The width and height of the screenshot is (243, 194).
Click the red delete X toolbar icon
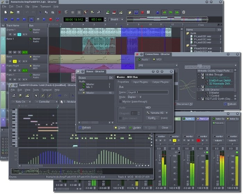[x=59, y=12]
